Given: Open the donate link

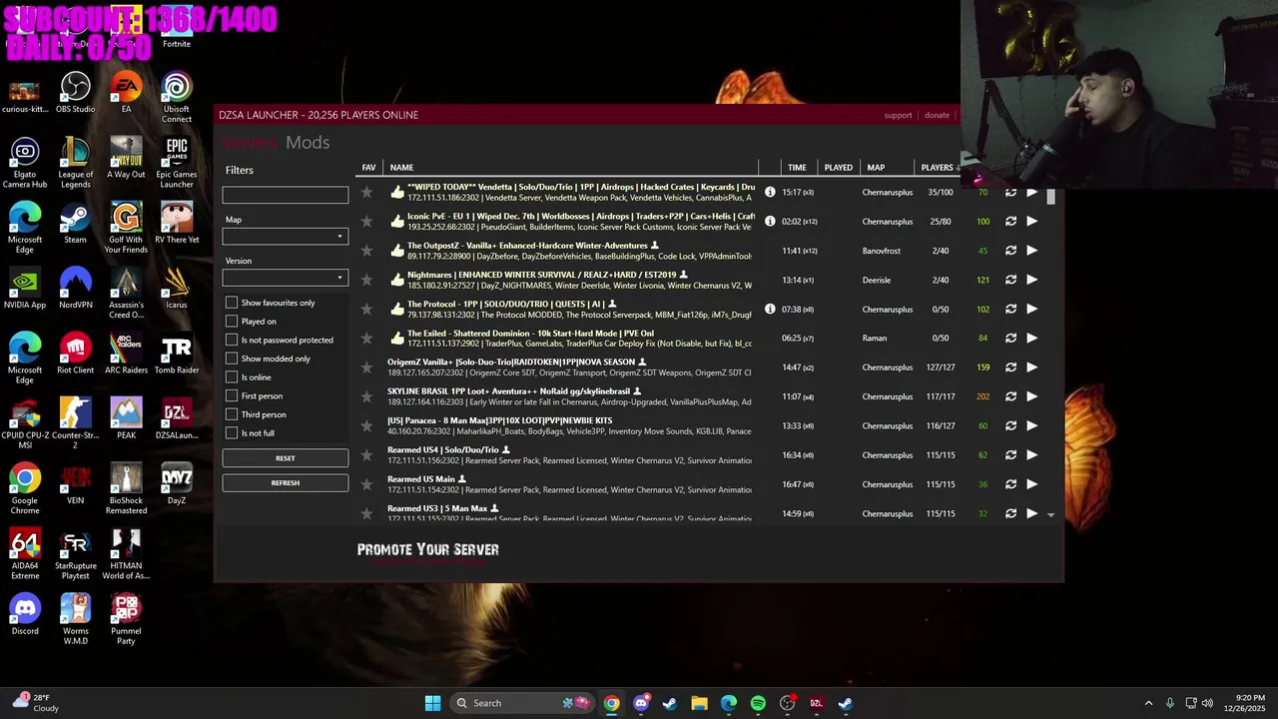Looking at the screenshot, I should pyautogui.click(x=937, y=115).
